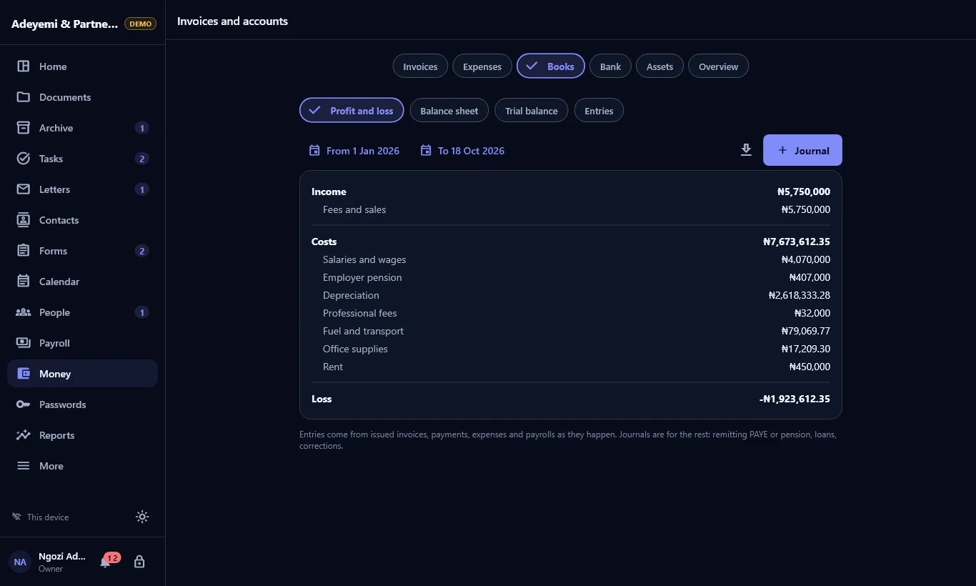The width and height of the screenshot is (976, 586).
Task: Open People in the sidebar
Action: (x=82, y=312)
